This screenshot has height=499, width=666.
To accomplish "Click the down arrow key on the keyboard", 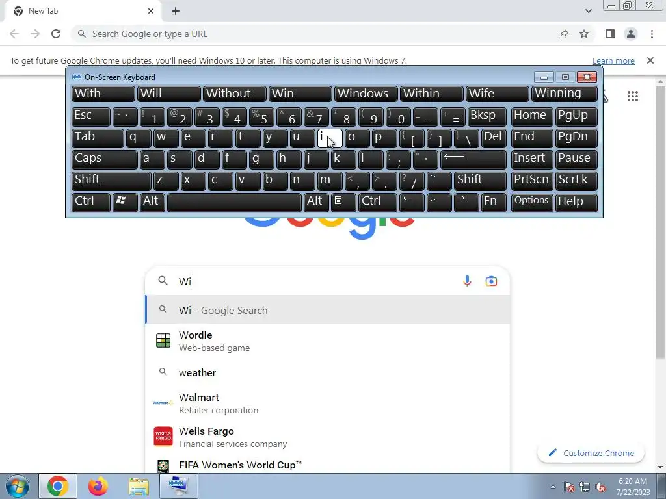I will [439, 202].
